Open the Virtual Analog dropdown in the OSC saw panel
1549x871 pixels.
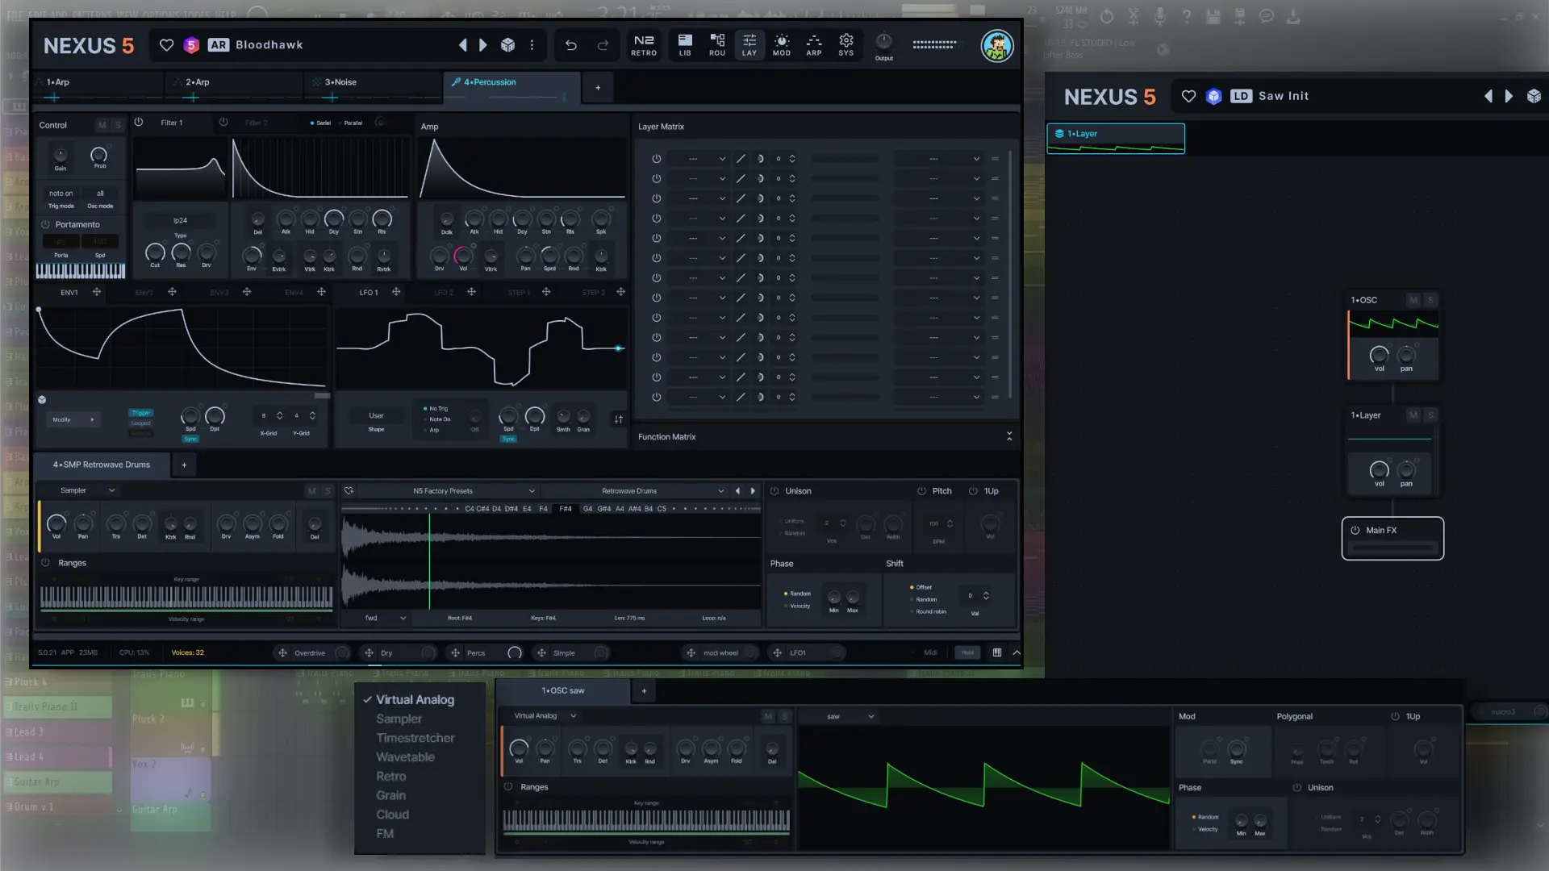[x=545, y=715]
